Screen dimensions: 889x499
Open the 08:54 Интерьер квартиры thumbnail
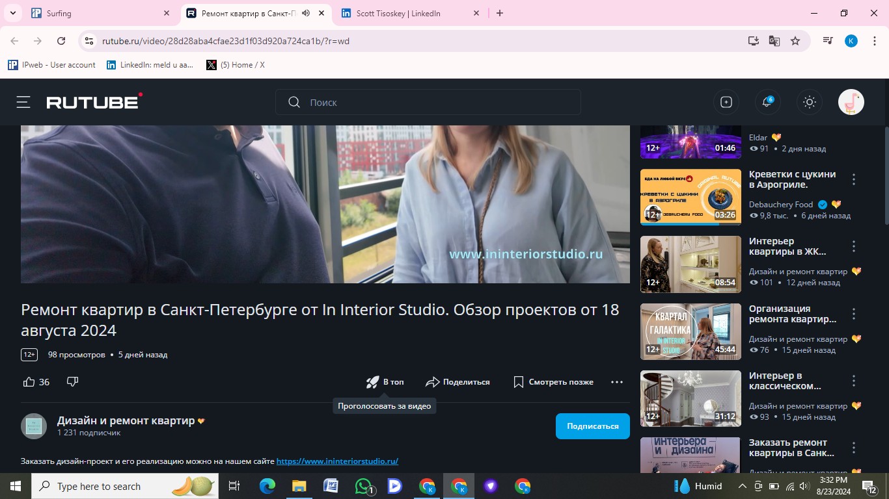point(691,264)
